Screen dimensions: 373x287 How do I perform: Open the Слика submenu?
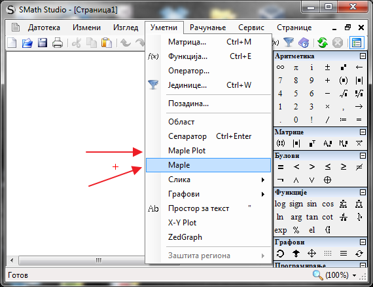(x=208, y=180)
